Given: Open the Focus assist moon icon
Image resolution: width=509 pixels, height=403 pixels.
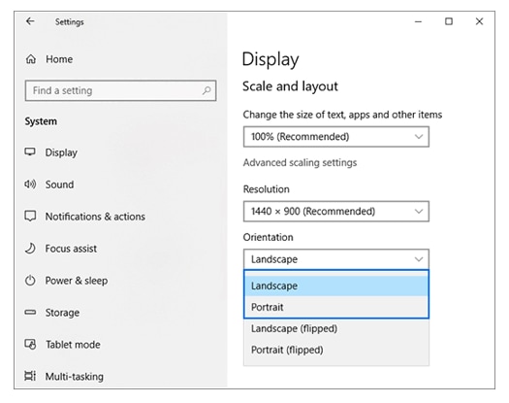Looking at the screenshot, I should pyautogui.click(x=30, y=249).
